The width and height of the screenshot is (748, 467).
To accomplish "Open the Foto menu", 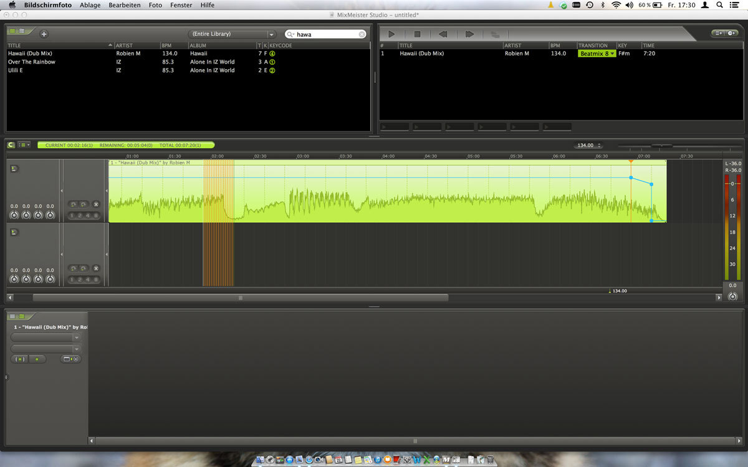I will pyautogui.click(x=155, y=5).
